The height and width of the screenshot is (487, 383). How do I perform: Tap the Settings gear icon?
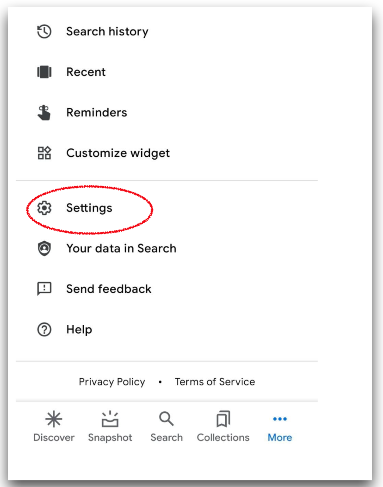(x=44, y=208)
